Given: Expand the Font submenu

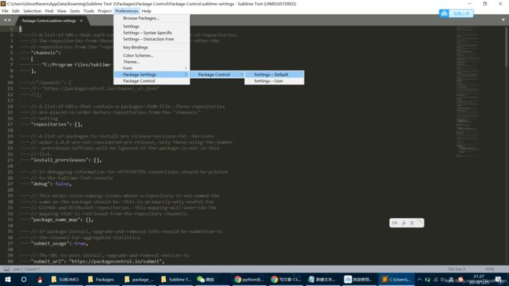Looking at the screenshot, I should coord(152,68).
